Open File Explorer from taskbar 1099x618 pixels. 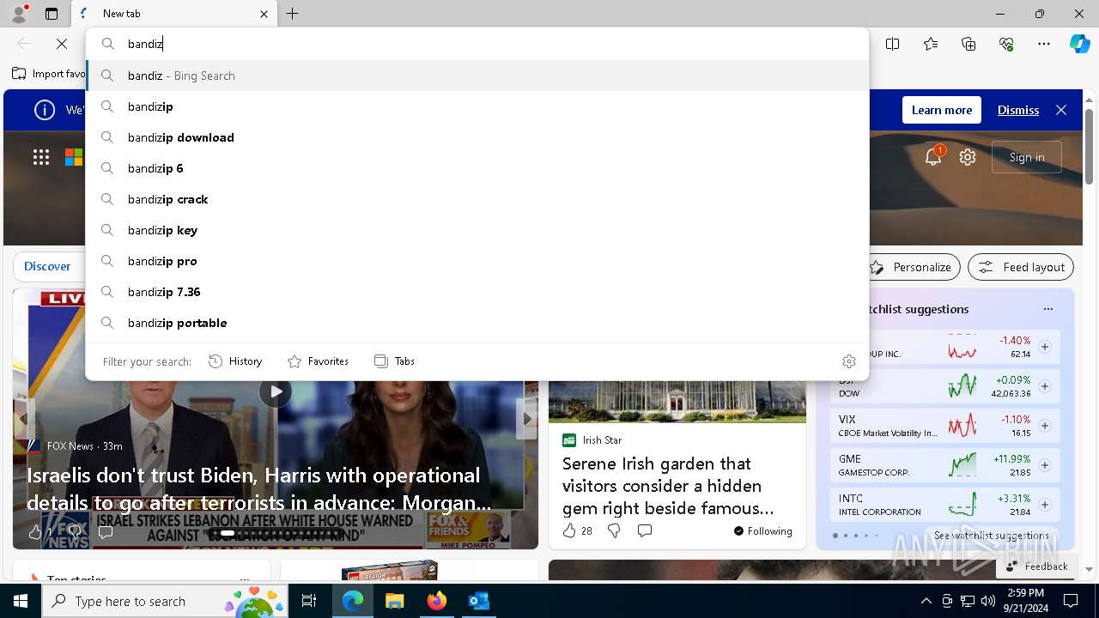click(x=394, y=601)
